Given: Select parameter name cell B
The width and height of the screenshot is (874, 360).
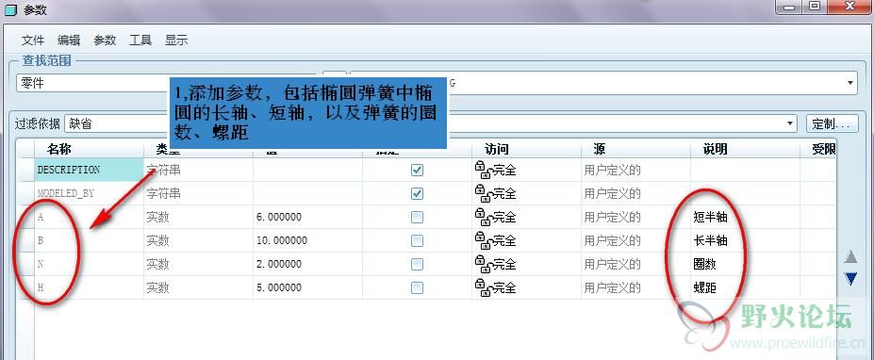Looking at the screenshot, I should click(90, 240).
